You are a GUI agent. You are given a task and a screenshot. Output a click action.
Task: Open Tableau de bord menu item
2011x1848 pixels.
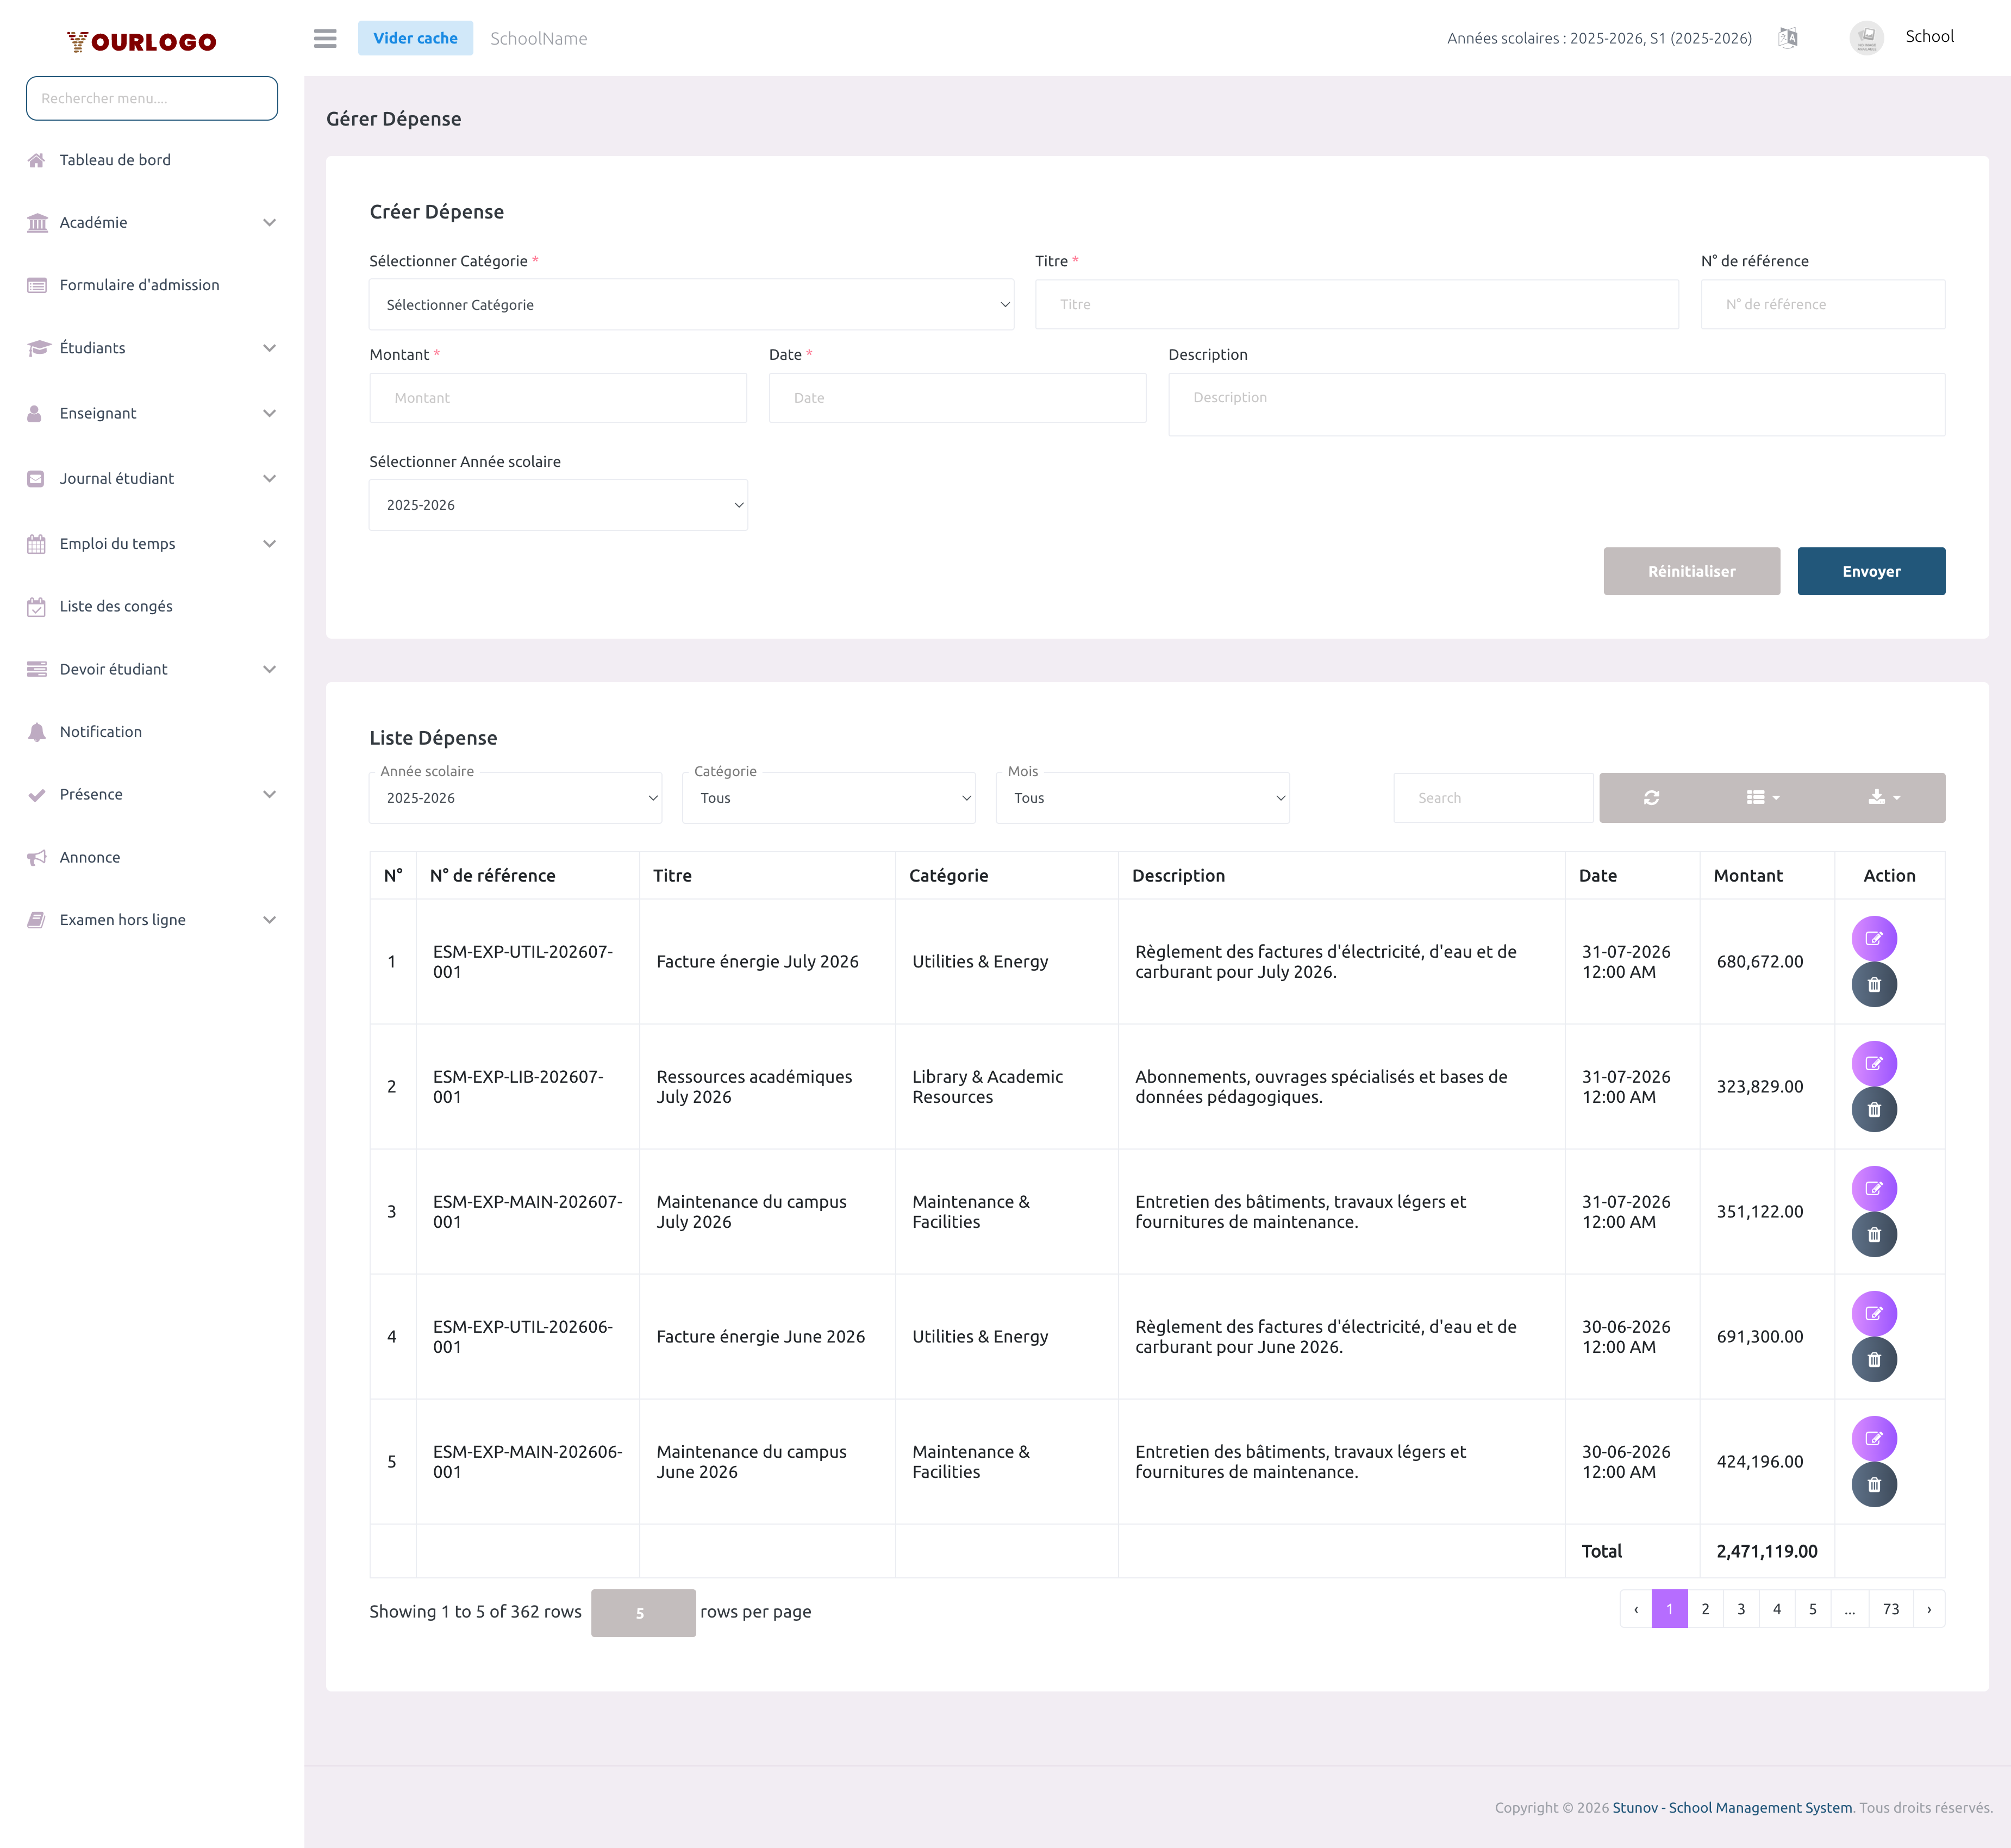(115, 160)
